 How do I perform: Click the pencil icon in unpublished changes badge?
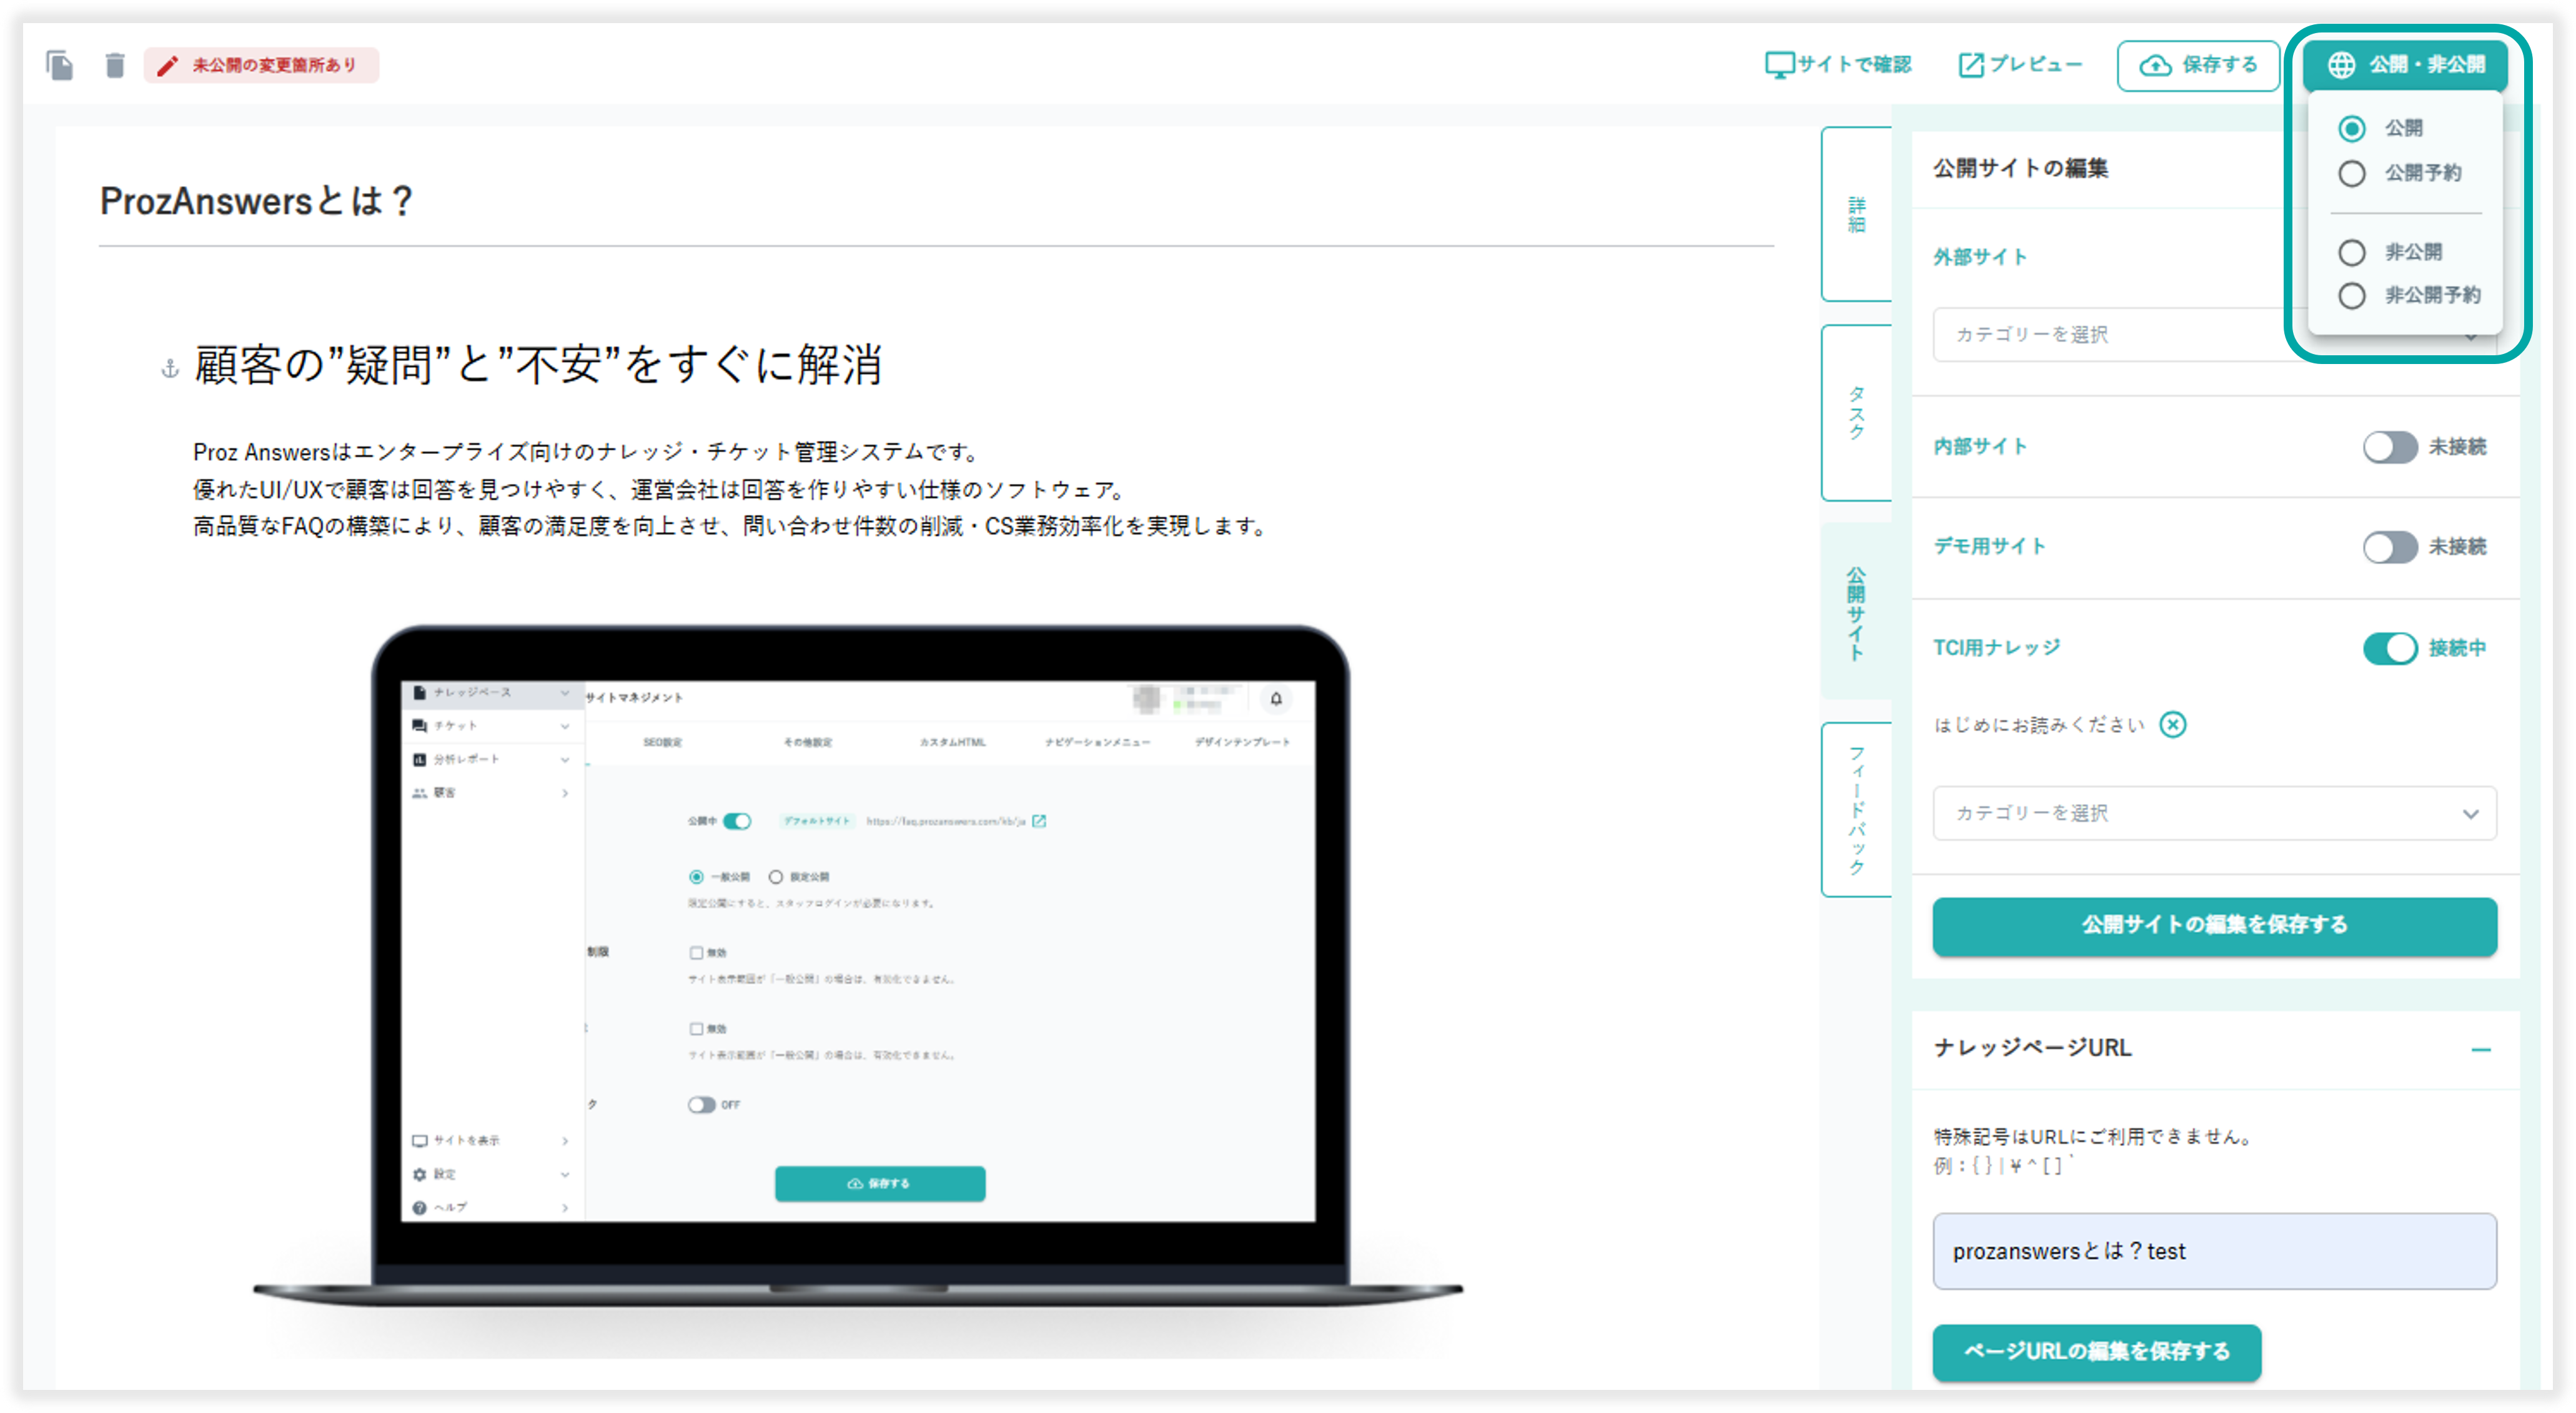click(x=168, y=65)
